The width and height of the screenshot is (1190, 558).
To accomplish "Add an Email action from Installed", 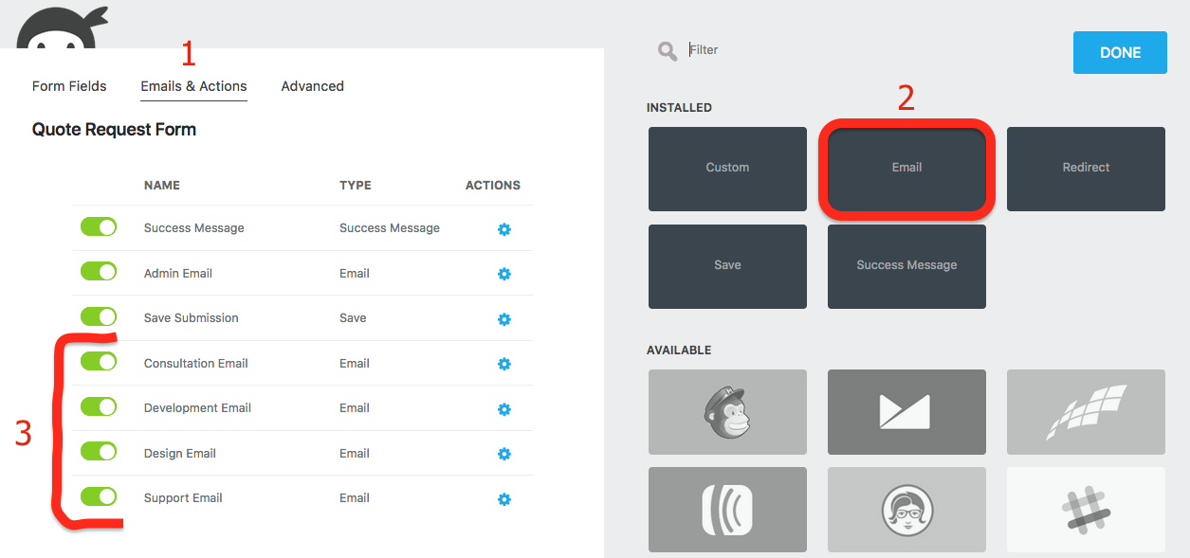I will pos(906,168).
